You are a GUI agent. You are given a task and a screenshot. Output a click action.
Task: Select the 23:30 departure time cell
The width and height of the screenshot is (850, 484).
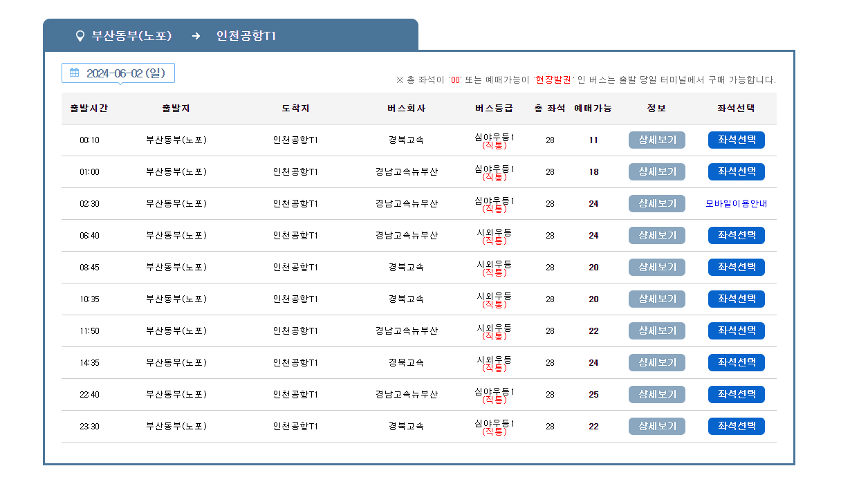[x=89, y=427]
